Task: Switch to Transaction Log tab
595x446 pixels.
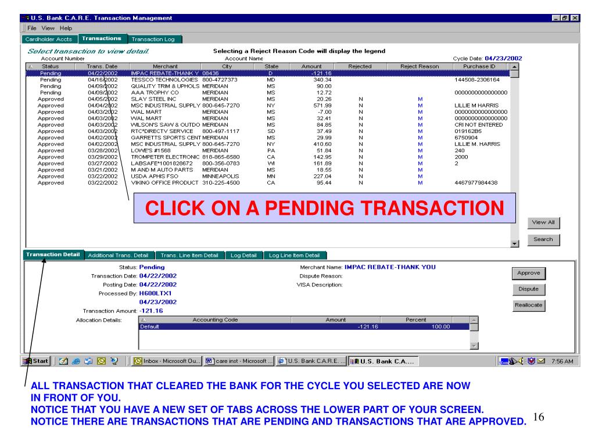Action: pyautogui.click(x=153, y=39)
